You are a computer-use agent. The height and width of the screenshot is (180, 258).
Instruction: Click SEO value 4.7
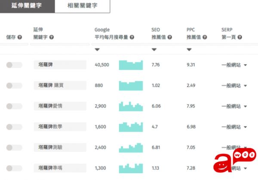(x=155, y=127)
